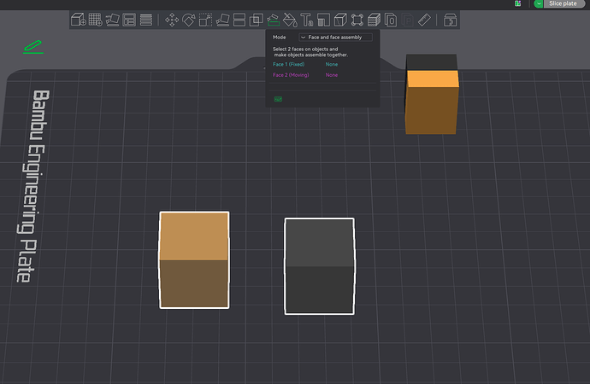This screenshot has height=384, width=590.
Task: Activate the Move tool arrows icon
Action: (x=172, y=20)
